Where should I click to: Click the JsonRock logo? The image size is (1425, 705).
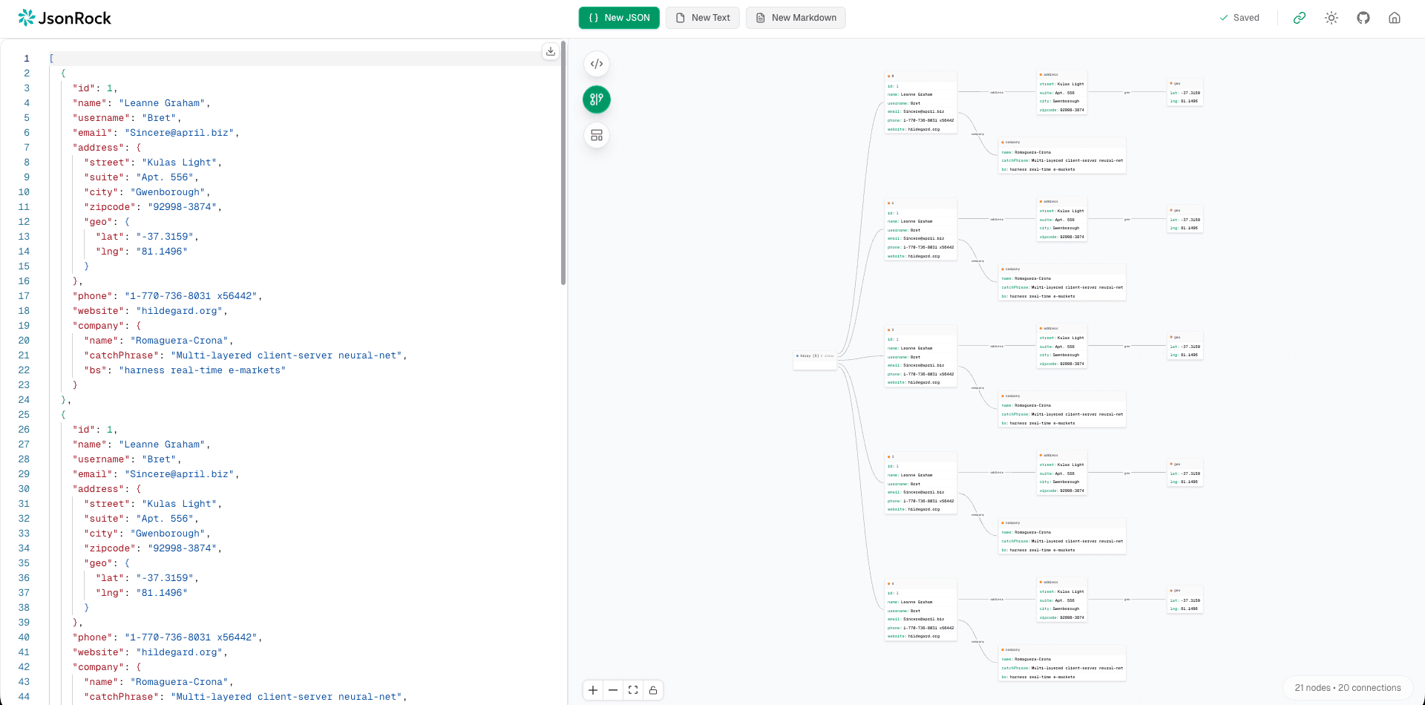tap(65, 18)
